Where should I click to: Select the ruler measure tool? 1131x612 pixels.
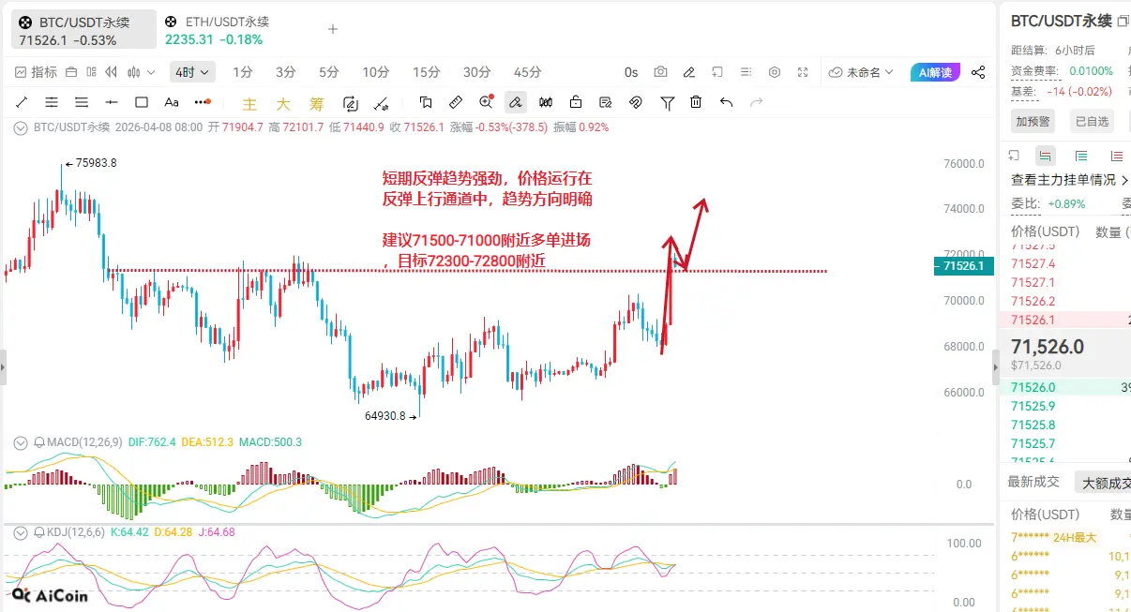tap(456, 102)
